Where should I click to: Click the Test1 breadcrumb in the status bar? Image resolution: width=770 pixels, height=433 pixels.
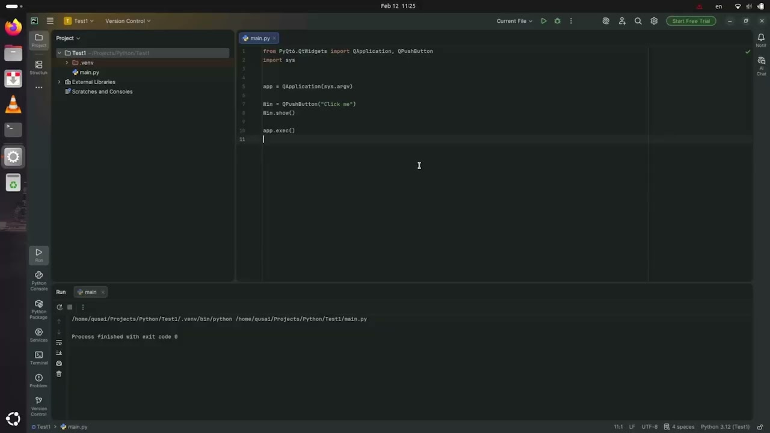tap(41, 427)
